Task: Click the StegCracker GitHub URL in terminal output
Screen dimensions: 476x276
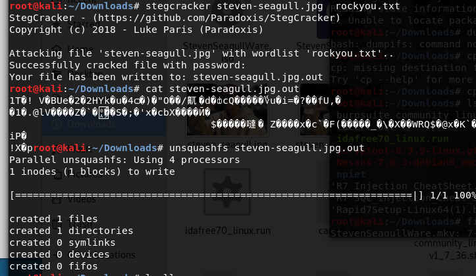Action: [216, 18]
